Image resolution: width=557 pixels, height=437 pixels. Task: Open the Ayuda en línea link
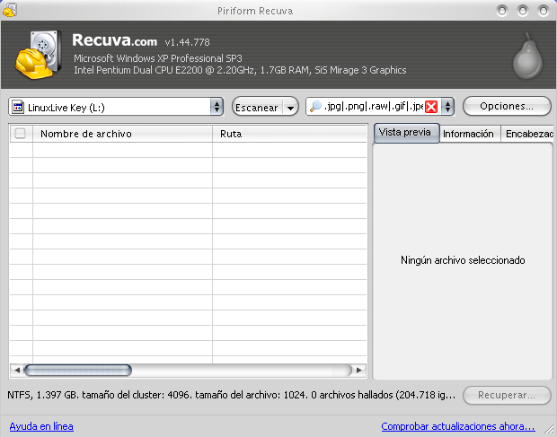[41, 426]
